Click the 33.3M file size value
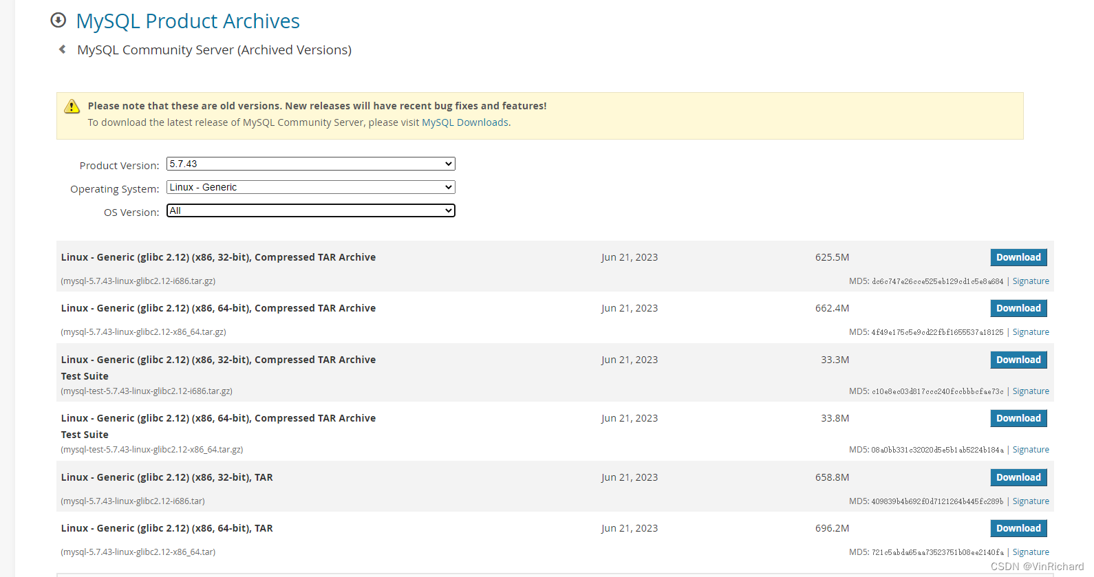 [835, 360]
